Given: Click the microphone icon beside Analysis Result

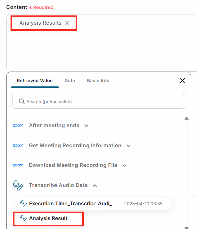Looking at the screenshot, I should click(x=23, y=218).
